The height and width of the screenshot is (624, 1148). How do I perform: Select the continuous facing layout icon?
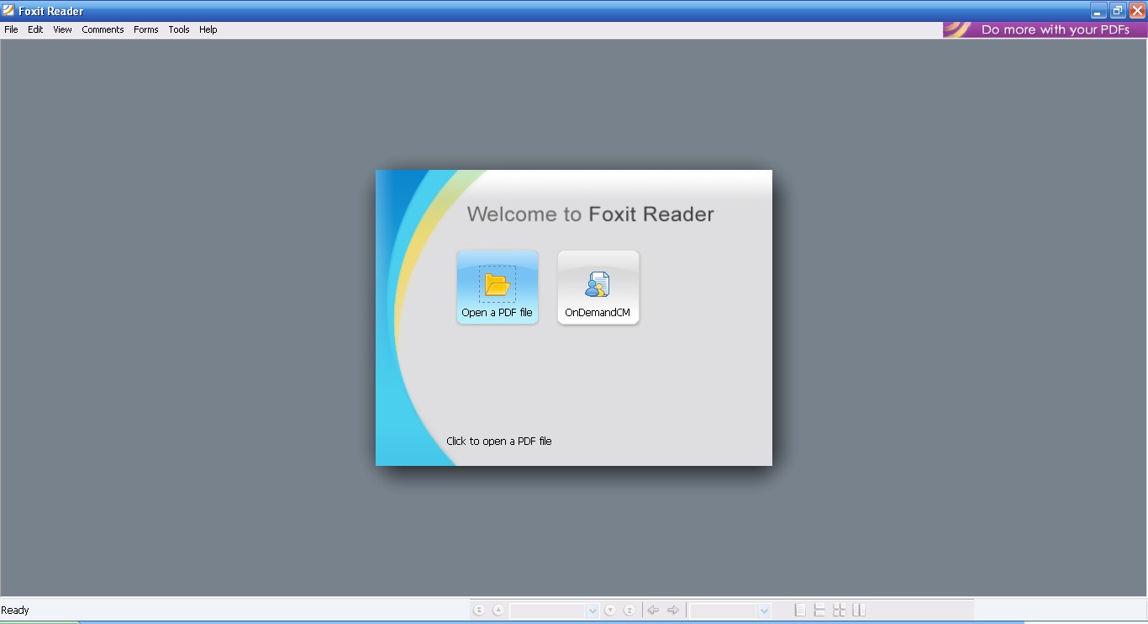[839, 611]
